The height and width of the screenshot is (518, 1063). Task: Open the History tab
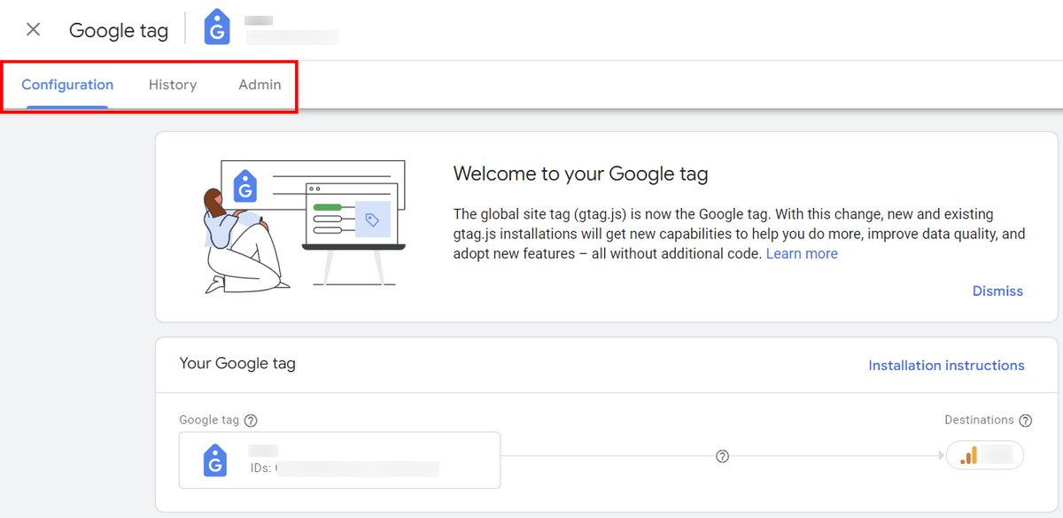point(173,85)
